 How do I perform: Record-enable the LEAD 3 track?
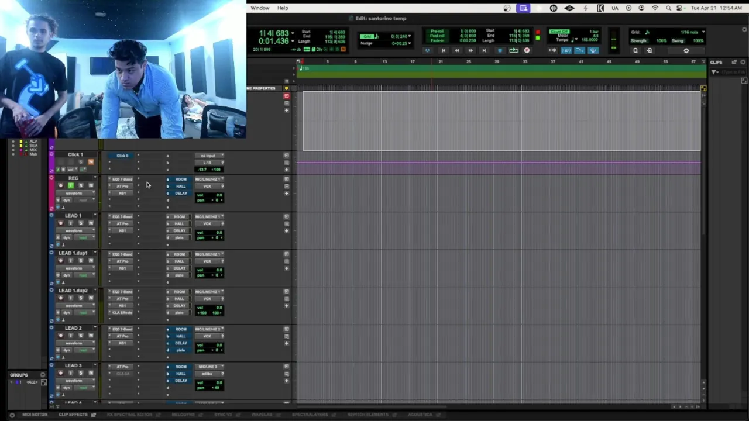click(x=60, y=373)
